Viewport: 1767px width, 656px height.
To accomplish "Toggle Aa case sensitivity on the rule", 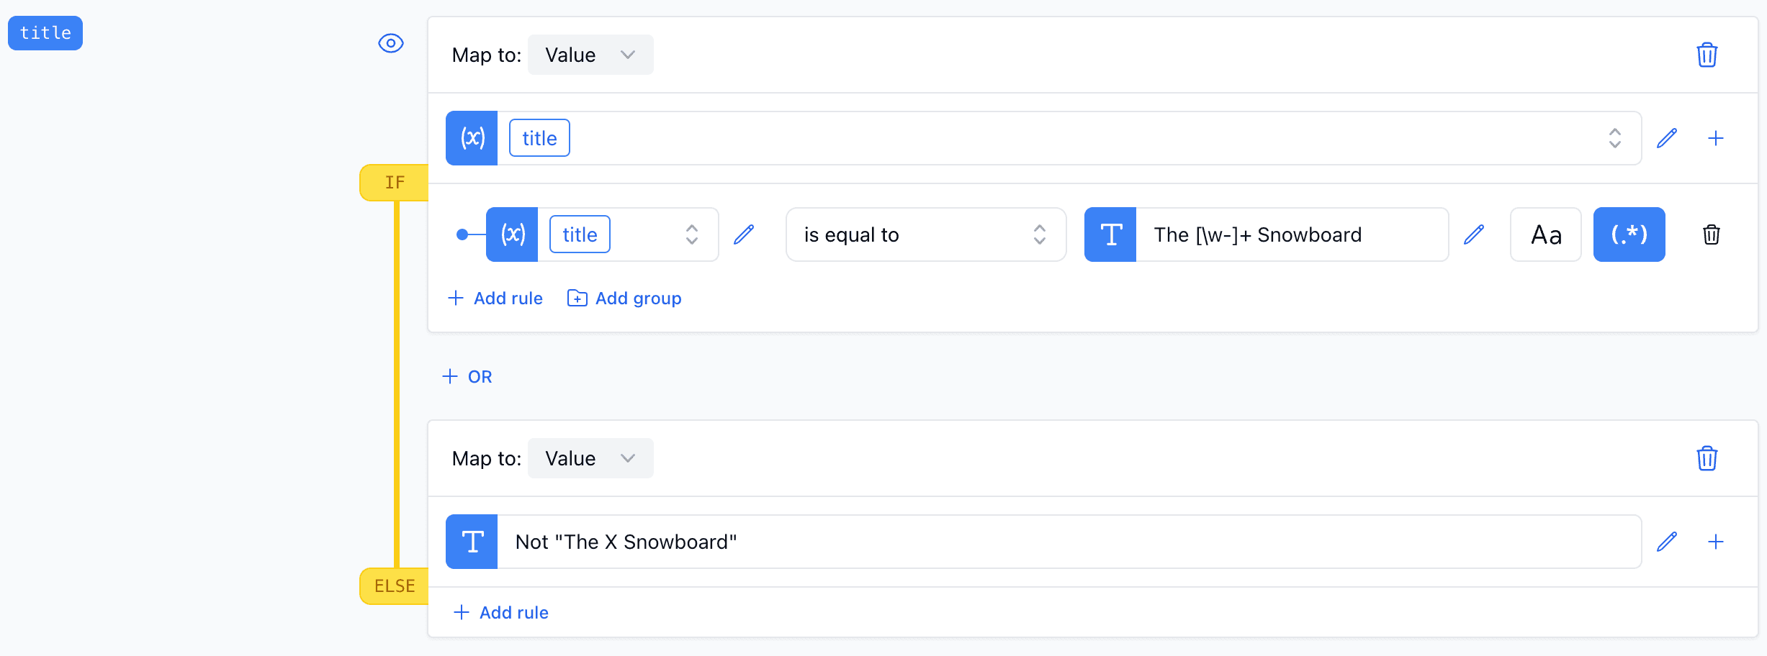I will pos(1545,234).
